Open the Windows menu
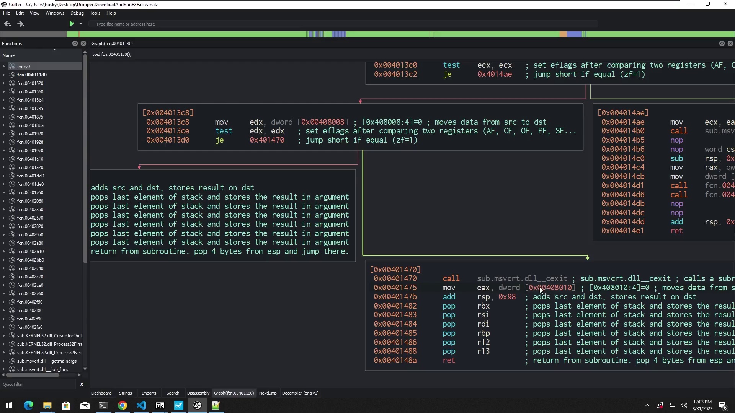The image size is (735, 413). pyautogui.click(x=55, y=13)
